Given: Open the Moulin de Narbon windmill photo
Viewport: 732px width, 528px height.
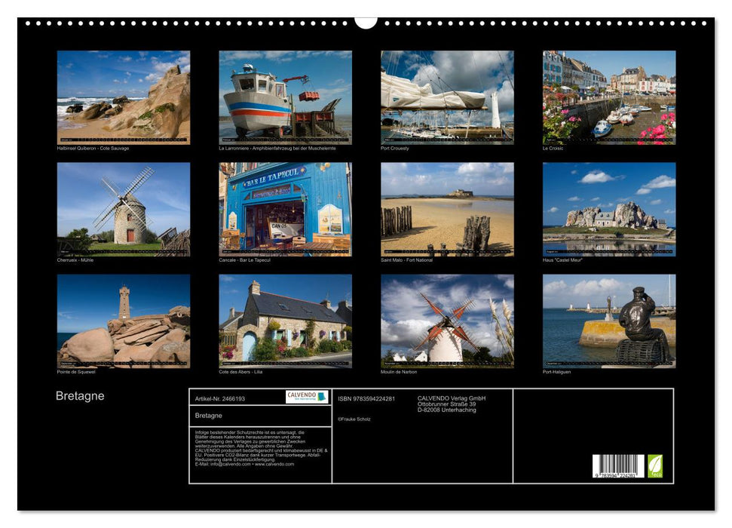Looking at the screenshot, I should pyautogui.click(x=447, y=321).
